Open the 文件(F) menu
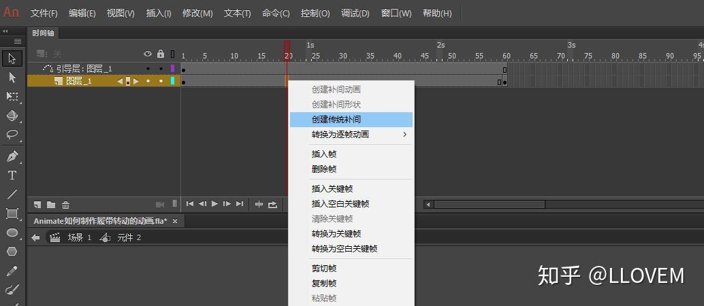Viewport: 704px width, 306px height. (x=44, y=14)
